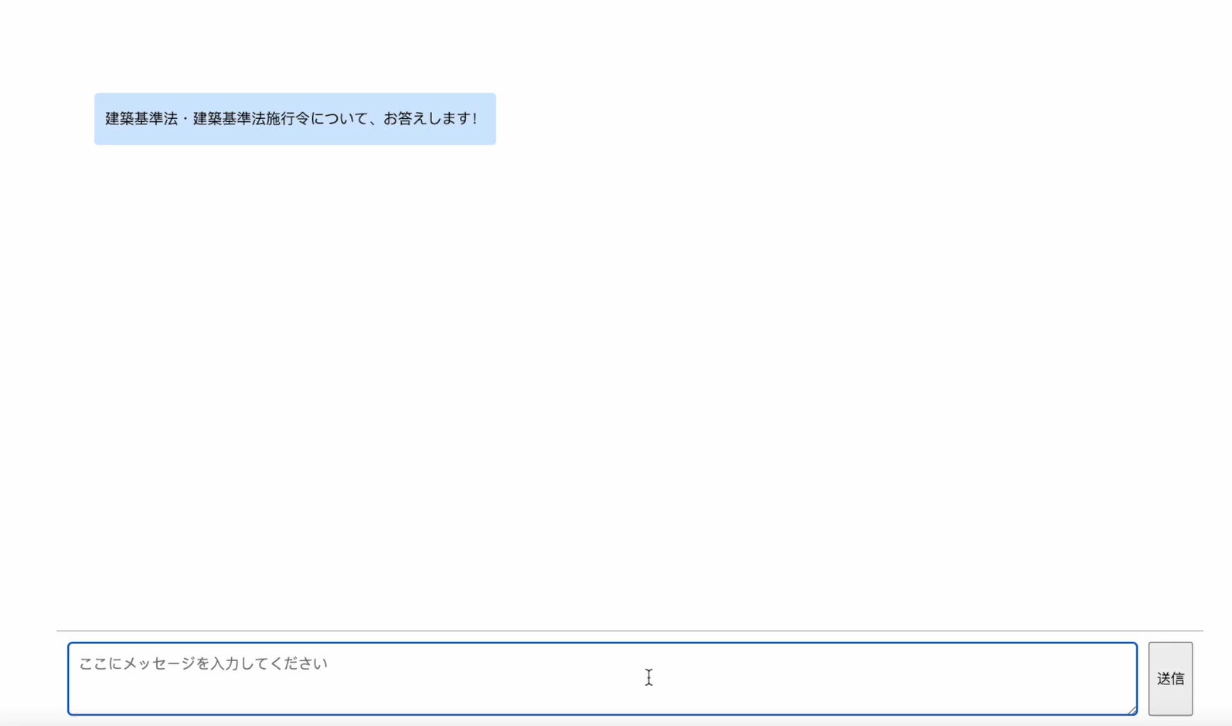Activate the blue-outlined message field
Viewport: 1232px width, 726px height.
click(x=602, y=678)
